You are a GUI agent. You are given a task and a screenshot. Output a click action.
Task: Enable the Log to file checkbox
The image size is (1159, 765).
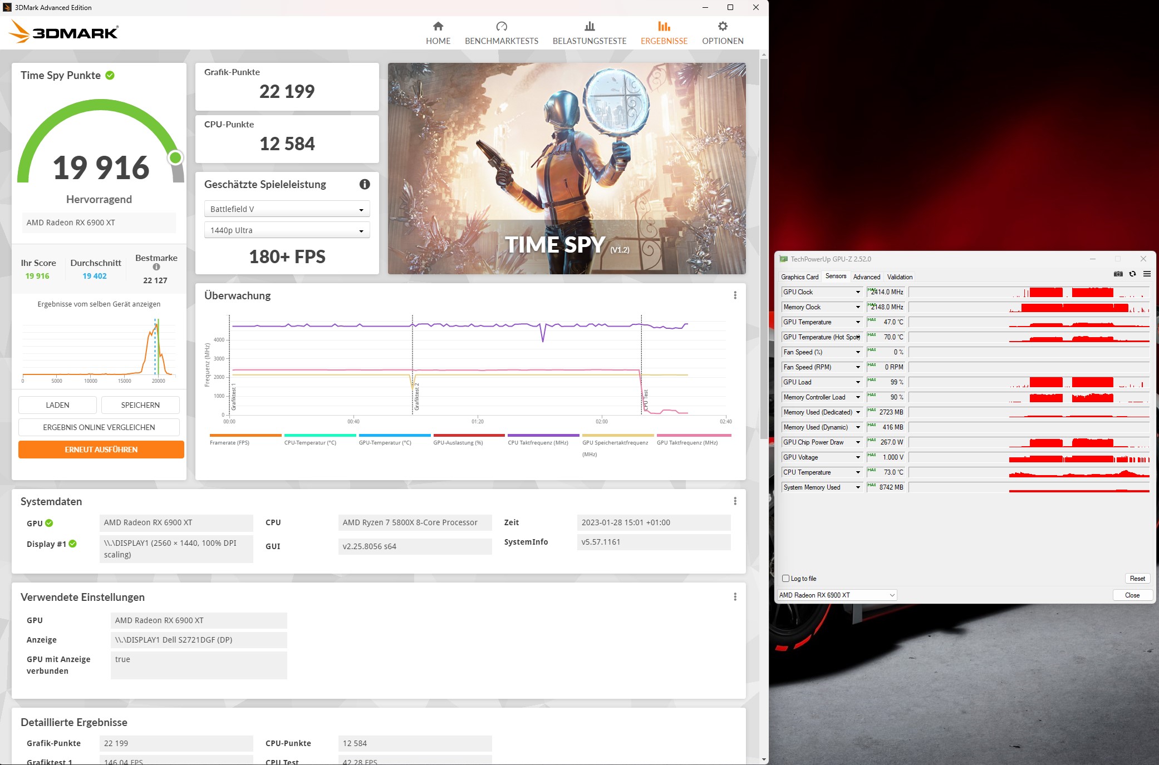(785, 579)
